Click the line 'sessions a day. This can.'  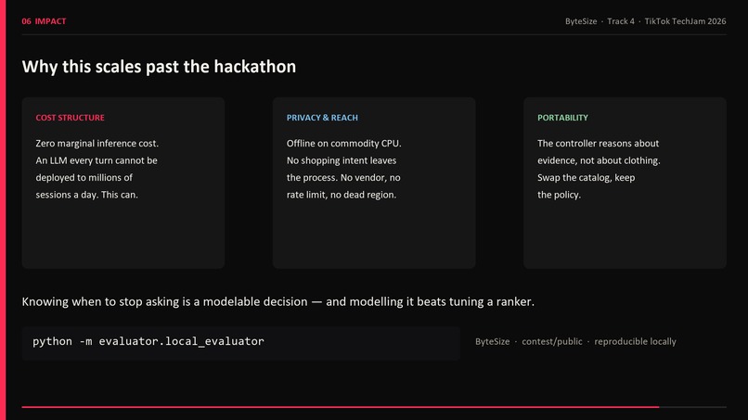pos(86,195)
